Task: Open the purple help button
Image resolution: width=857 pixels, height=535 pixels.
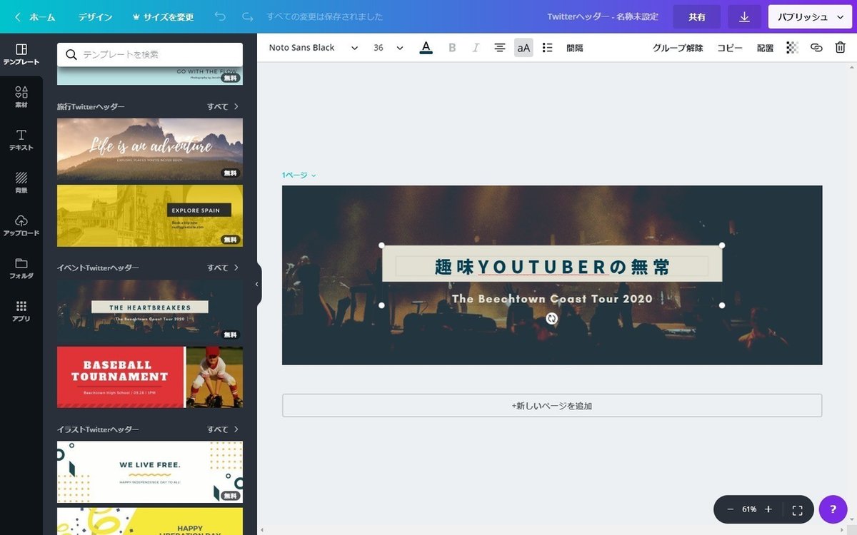Action: [833, 509]
